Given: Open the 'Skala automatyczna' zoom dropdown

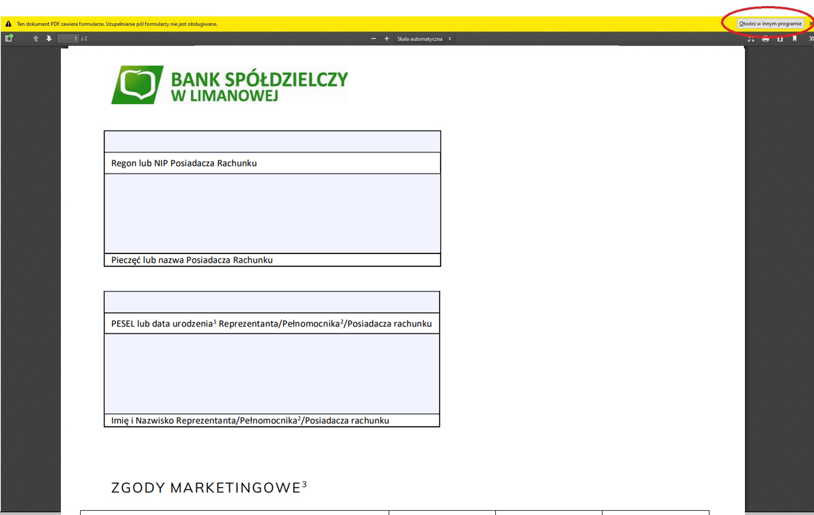Looking at the screenshot, I should [424, 39].
